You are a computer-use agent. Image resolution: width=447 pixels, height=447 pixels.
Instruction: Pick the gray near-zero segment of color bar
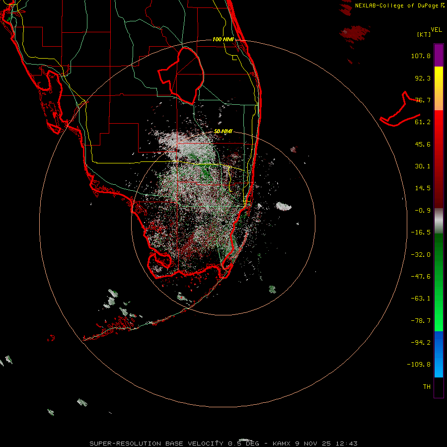click(x=439, y=221)
